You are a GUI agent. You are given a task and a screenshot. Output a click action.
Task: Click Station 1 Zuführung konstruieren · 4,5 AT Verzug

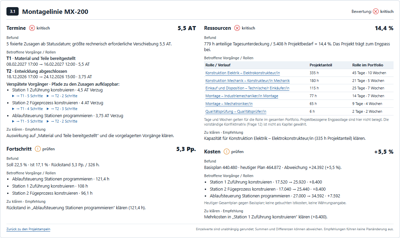57,90
